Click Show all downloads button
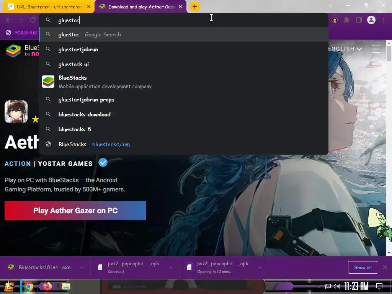This screenshot has height=294, width=392. (x=363, y=268)
